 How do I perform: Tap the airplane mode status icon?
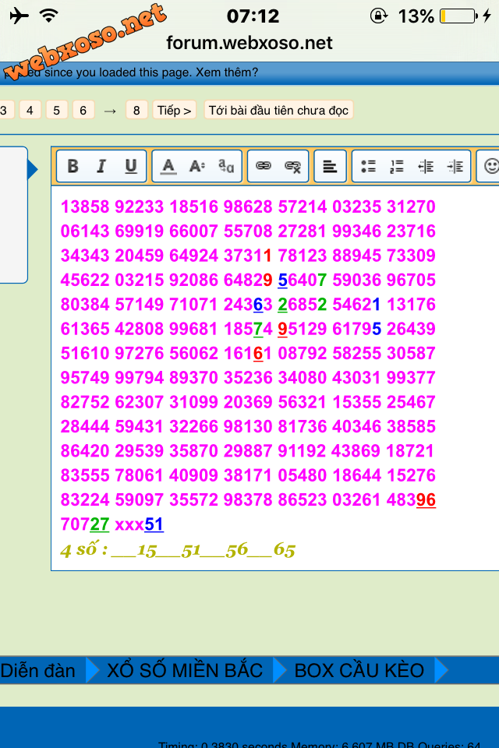point(19,16)
